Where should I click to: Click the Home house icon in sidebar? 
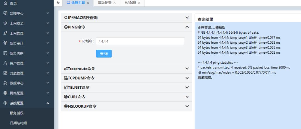(x=5, y=3)
